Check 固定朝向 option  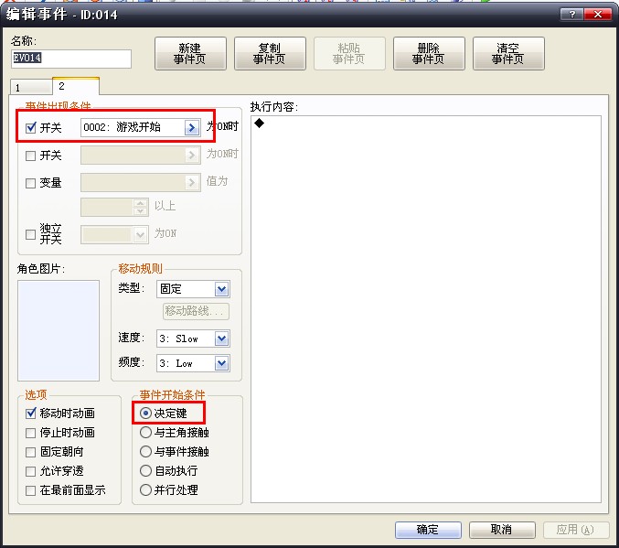[30, 452]
